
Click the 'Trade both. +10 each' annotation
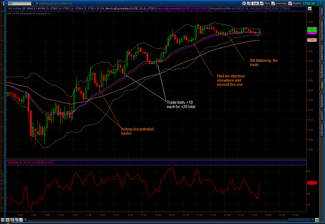[x=181, y=104]
